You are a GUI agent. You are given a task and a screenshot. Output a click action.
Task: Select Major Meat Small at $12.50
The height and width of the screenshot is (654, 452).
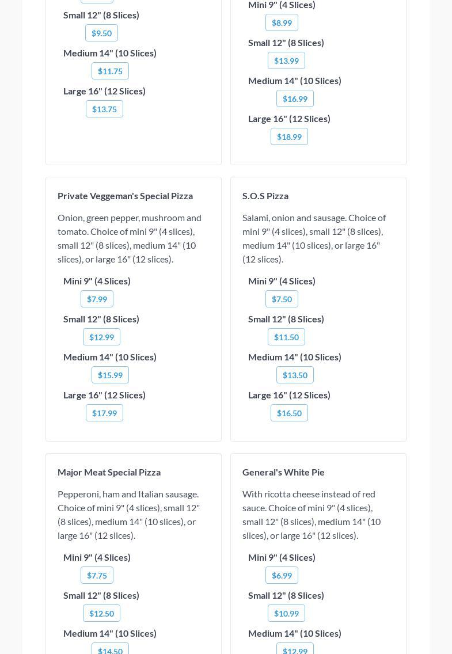[x=101, y=614]
